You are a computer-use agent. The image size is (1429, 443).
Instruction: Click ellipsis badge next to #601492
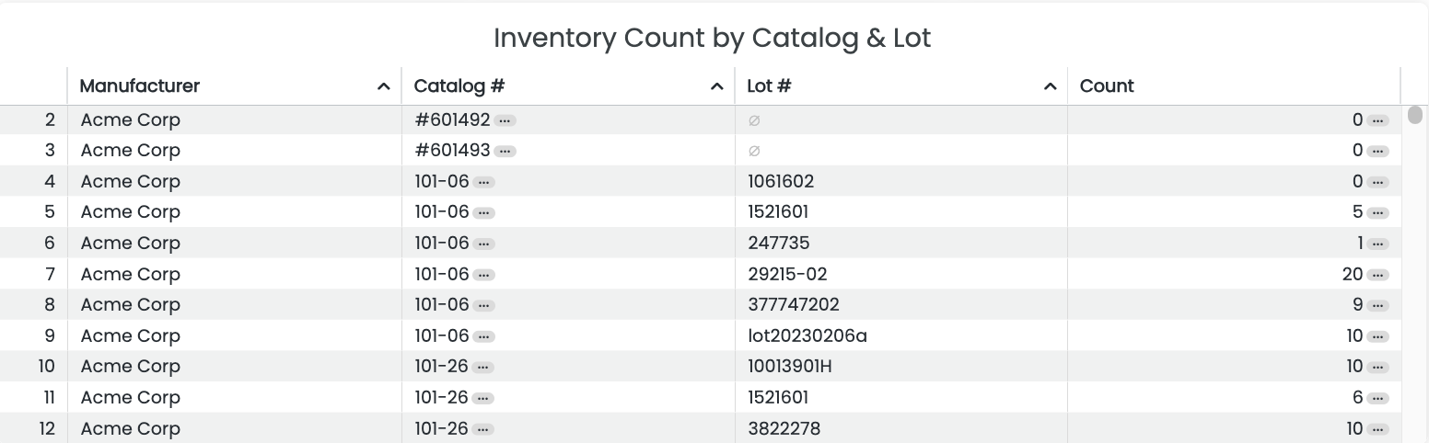coord(505,120)
